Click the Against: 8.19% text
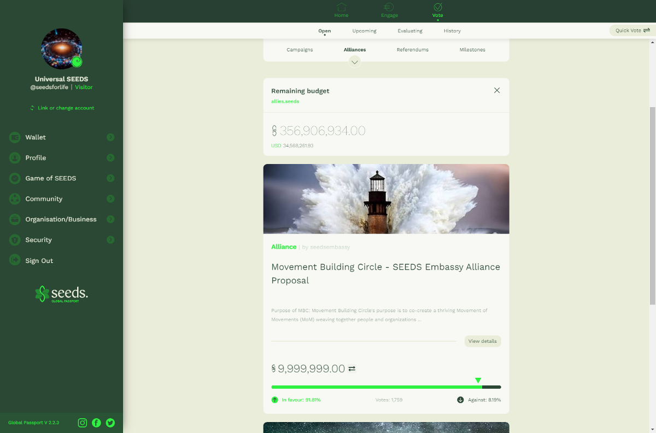 (484, 400)
